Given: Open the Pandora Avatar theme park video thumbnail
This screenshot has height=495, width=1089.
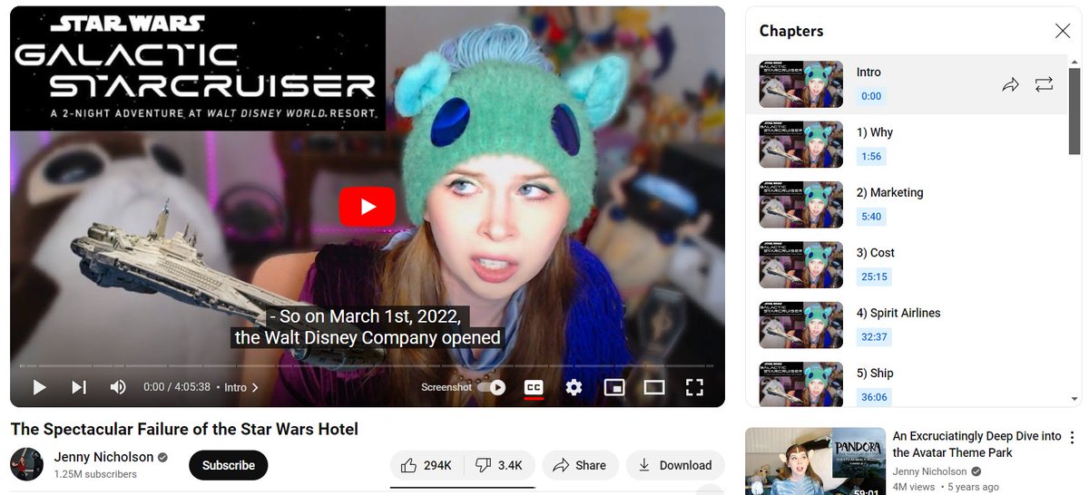Looking at the screenshot, I should (815, 461).
